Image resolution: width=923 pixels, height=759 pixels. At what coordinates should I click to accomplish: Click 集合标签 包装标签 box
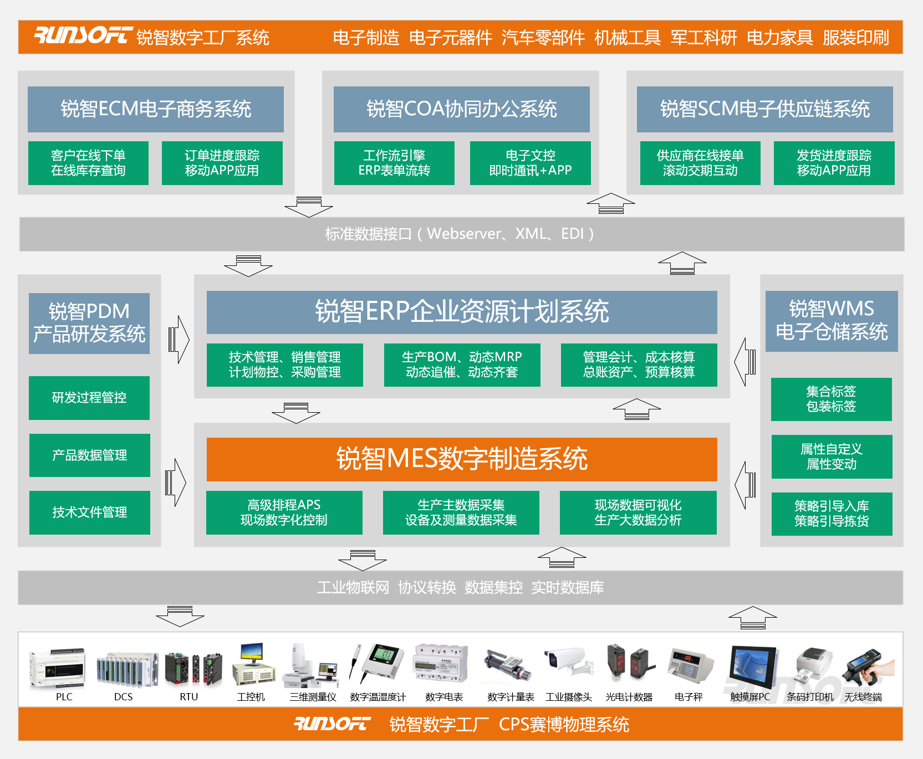tap(832, 399)
